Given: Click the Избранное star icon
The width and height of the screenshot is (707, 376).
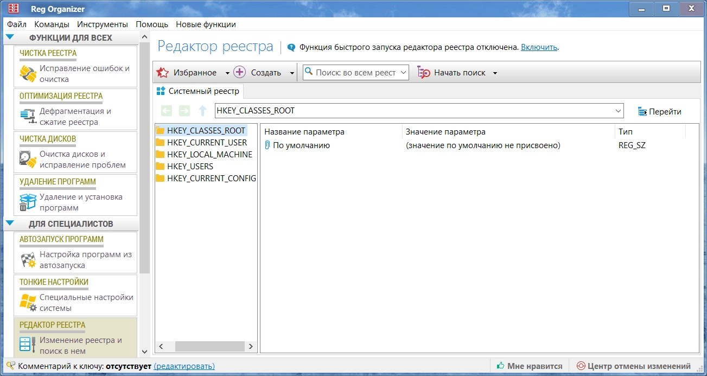Looking at the screenshot, I should point(163,73).
